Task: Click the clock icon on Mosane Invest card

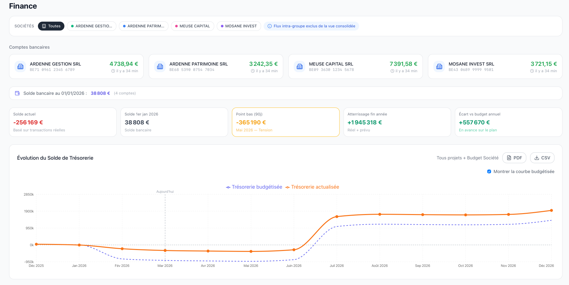Action: point(532,71)
